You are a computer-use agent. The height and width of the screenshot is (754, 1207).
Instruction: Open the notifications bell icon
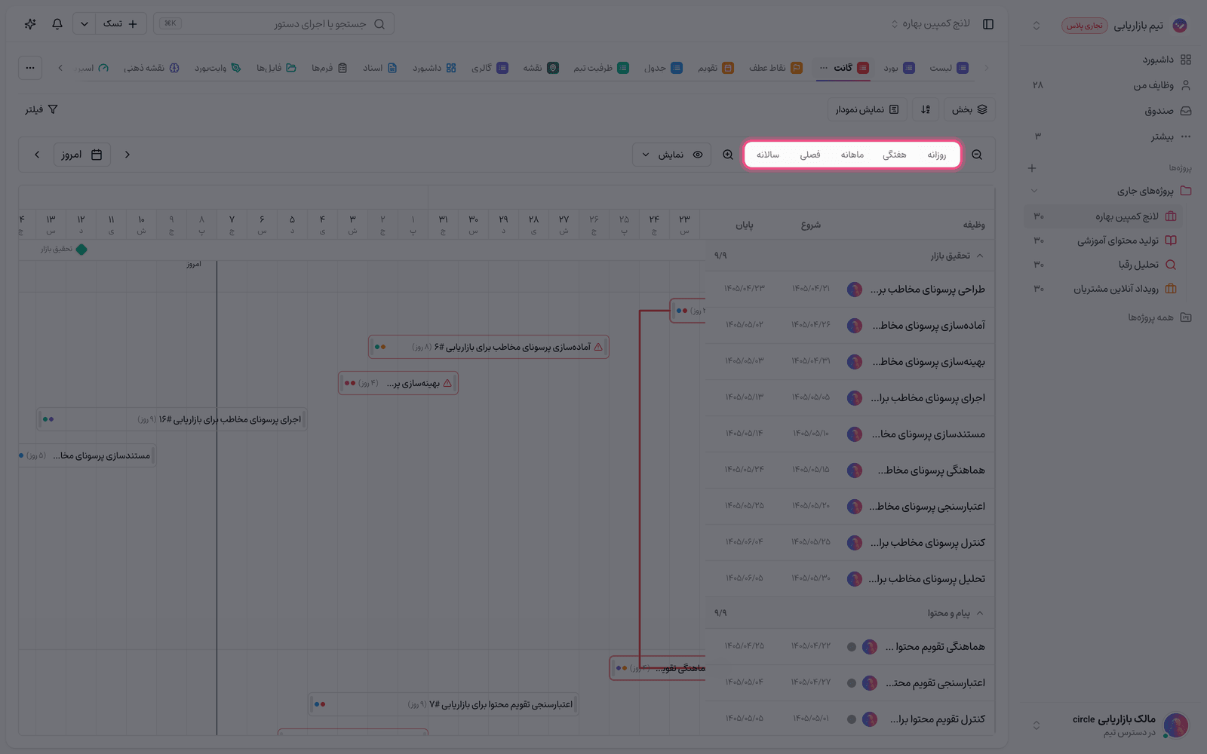[x=57, y=23]
